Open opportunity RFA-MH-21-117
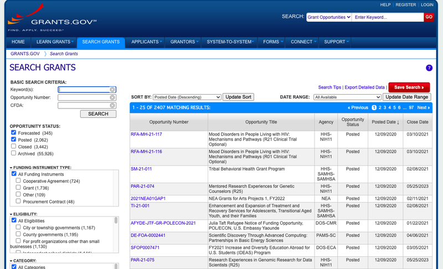Image resolution: width=443 pixels, height=269 pixels. [x=146, y=134]
